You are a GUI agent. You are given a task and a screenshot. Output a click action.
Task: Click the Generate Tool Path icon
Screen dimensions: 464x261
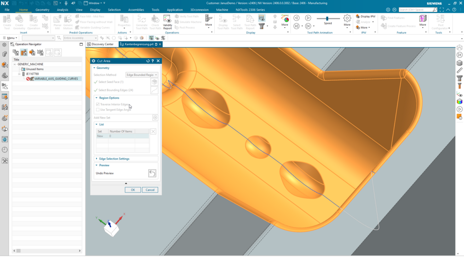[x=141, y=22]
